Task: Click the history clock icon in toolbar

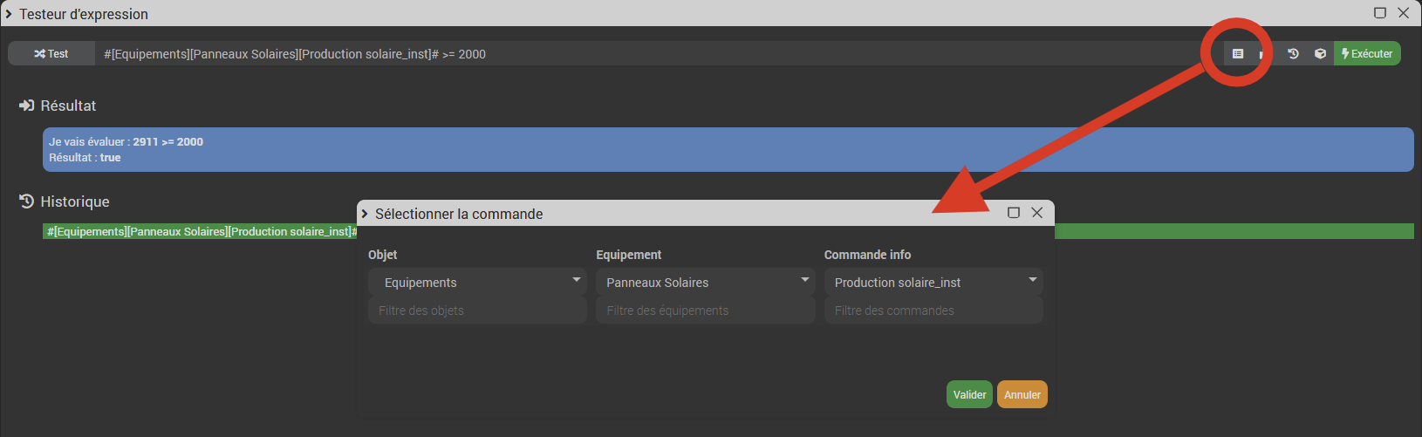Action: pyautogui.click(x=1293, y=54)
